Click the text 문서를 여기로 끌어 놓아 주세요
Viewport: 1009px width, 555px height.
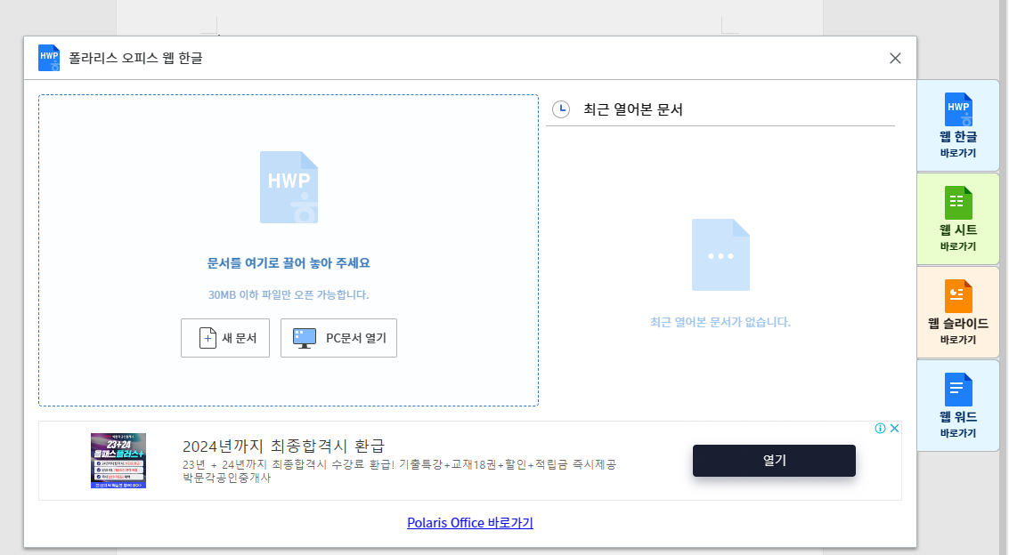click(289, 263)
